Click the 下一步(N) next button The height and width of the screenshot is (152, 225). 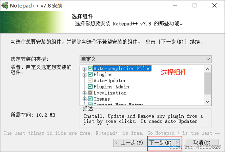pos(164,143)
